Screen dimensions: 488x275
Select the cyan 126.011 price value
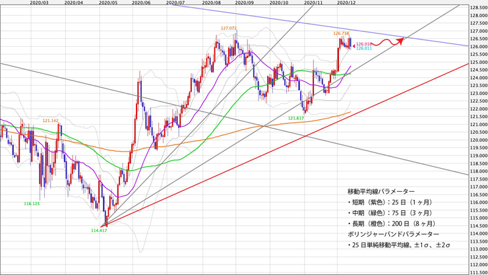click(364, 49)
